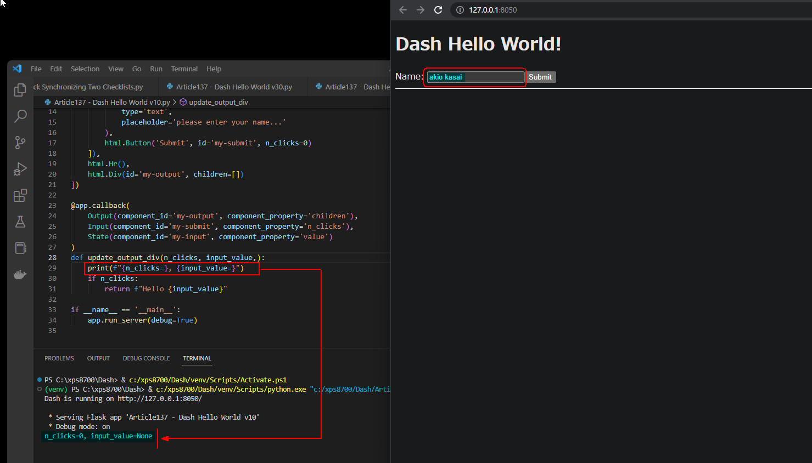The image size is (812, 463).
Task: Click the browser address bar URL
Action: [492, 10]
